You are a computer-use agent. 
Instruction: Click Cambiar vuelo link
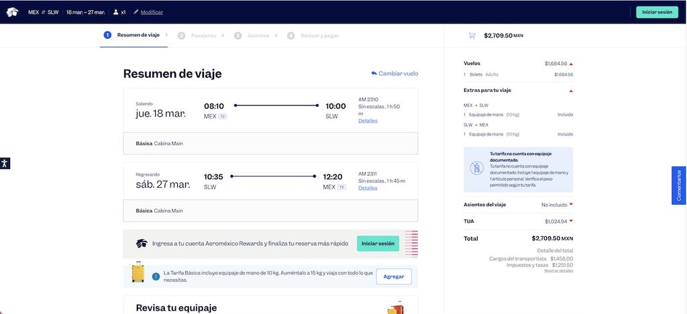[x=399, y=73]
